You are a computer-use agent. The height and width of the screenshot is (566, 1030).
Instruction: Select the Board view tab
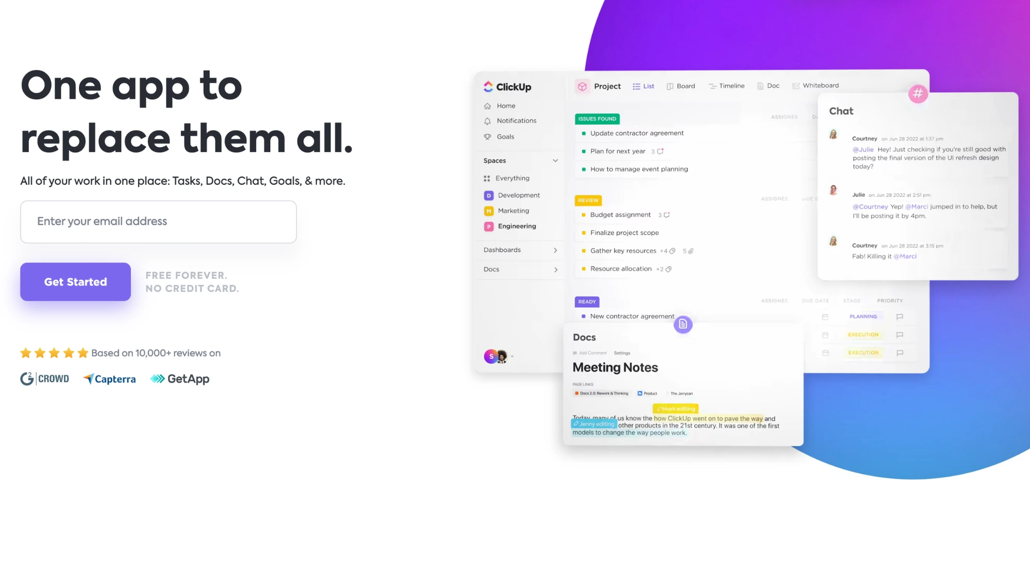(685, 85)
